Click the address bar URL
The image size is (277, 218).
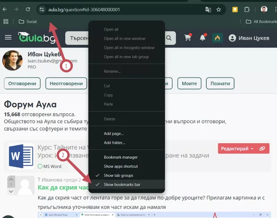tap(84, 9)
